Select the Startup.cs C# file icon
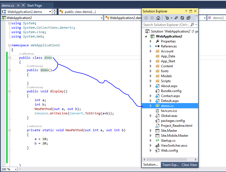 (157, 141)
